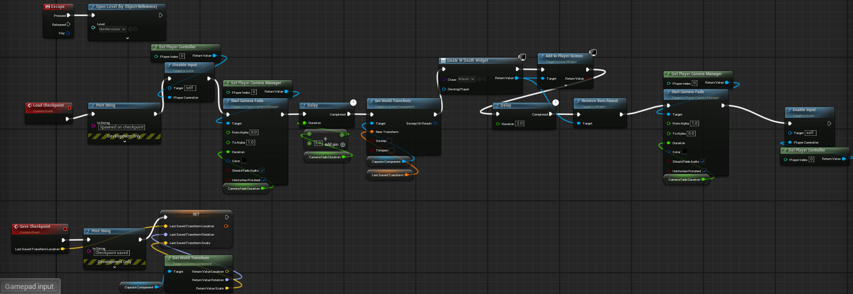The width and height of the screenshot is (853, 294).
Task: Click the monitor icon on Create W Death Widget
Action: 522,57
